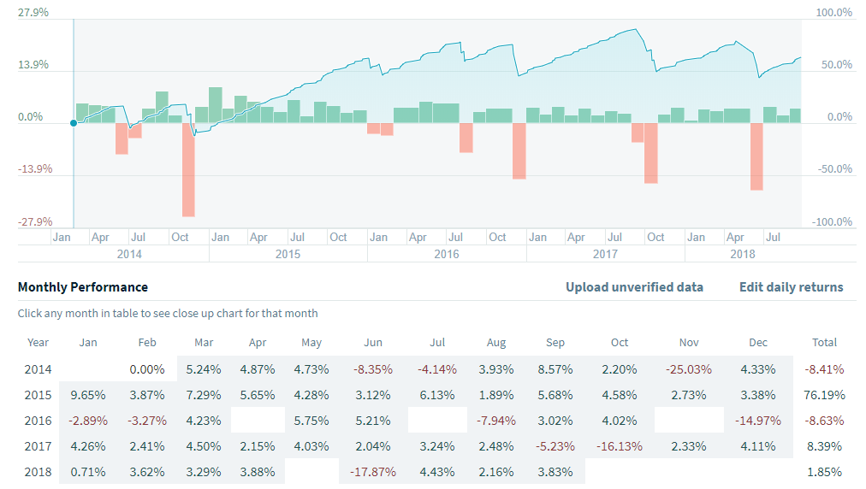866x489 pixels.
Task: Select the -14.97% December 2016 cell
Action: pos(758,421)
